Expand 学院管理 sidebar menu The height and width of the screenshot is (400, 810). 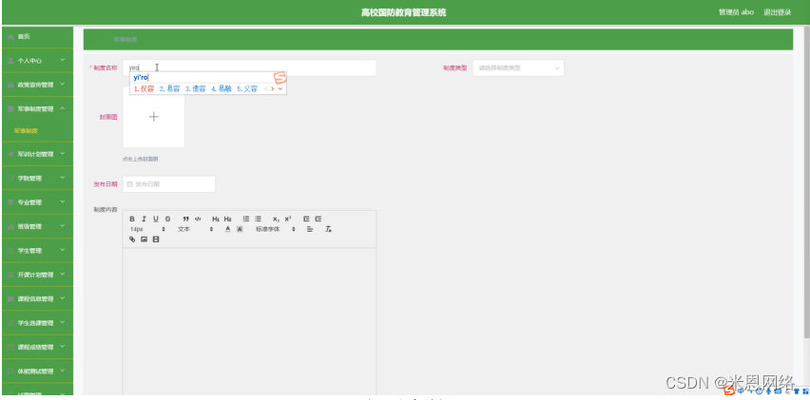click(x=37, y=178)
